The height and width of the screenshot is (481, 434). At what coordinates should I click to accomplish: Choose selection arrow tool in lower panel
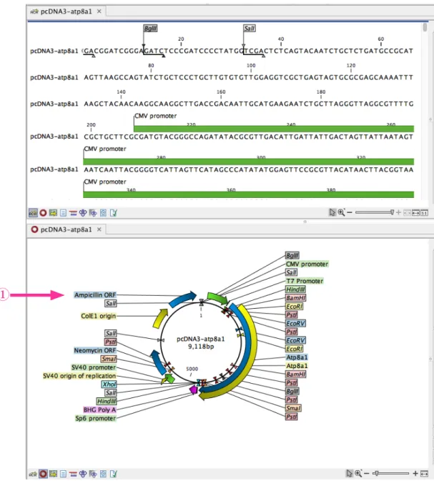coord(350,473)
